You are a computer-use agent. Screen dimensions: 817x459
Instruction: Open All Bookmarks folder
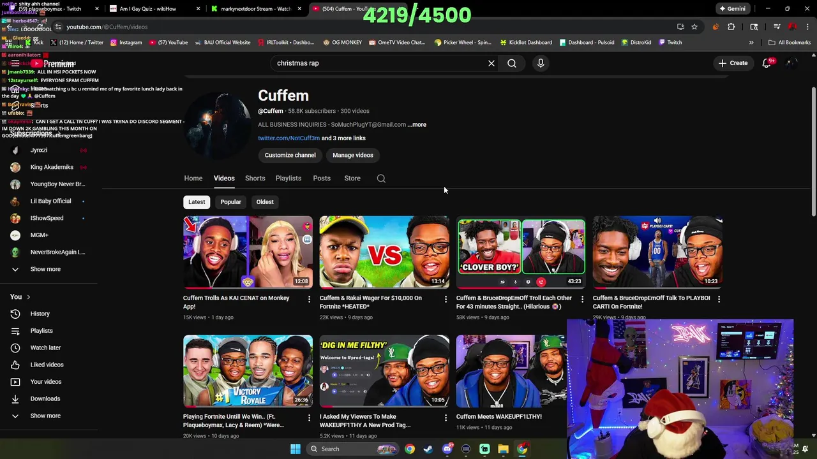790,43
